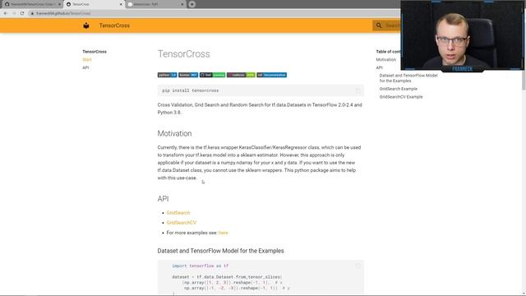Open API in left navigation
526x296 pixels.
[85, 67]
